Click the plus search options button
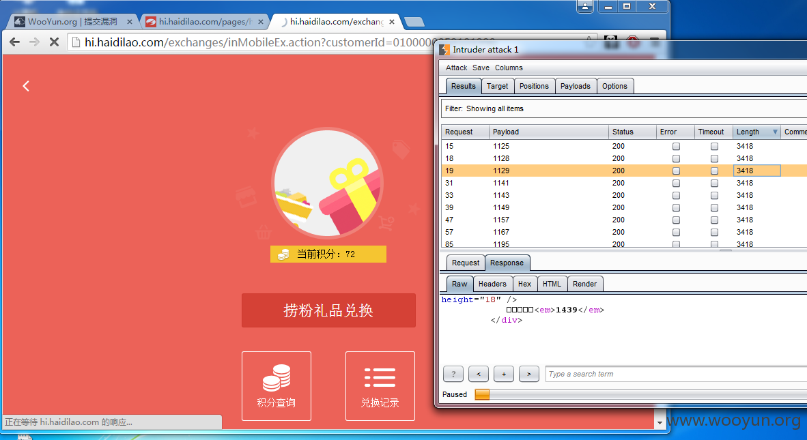 pos(504,375)
